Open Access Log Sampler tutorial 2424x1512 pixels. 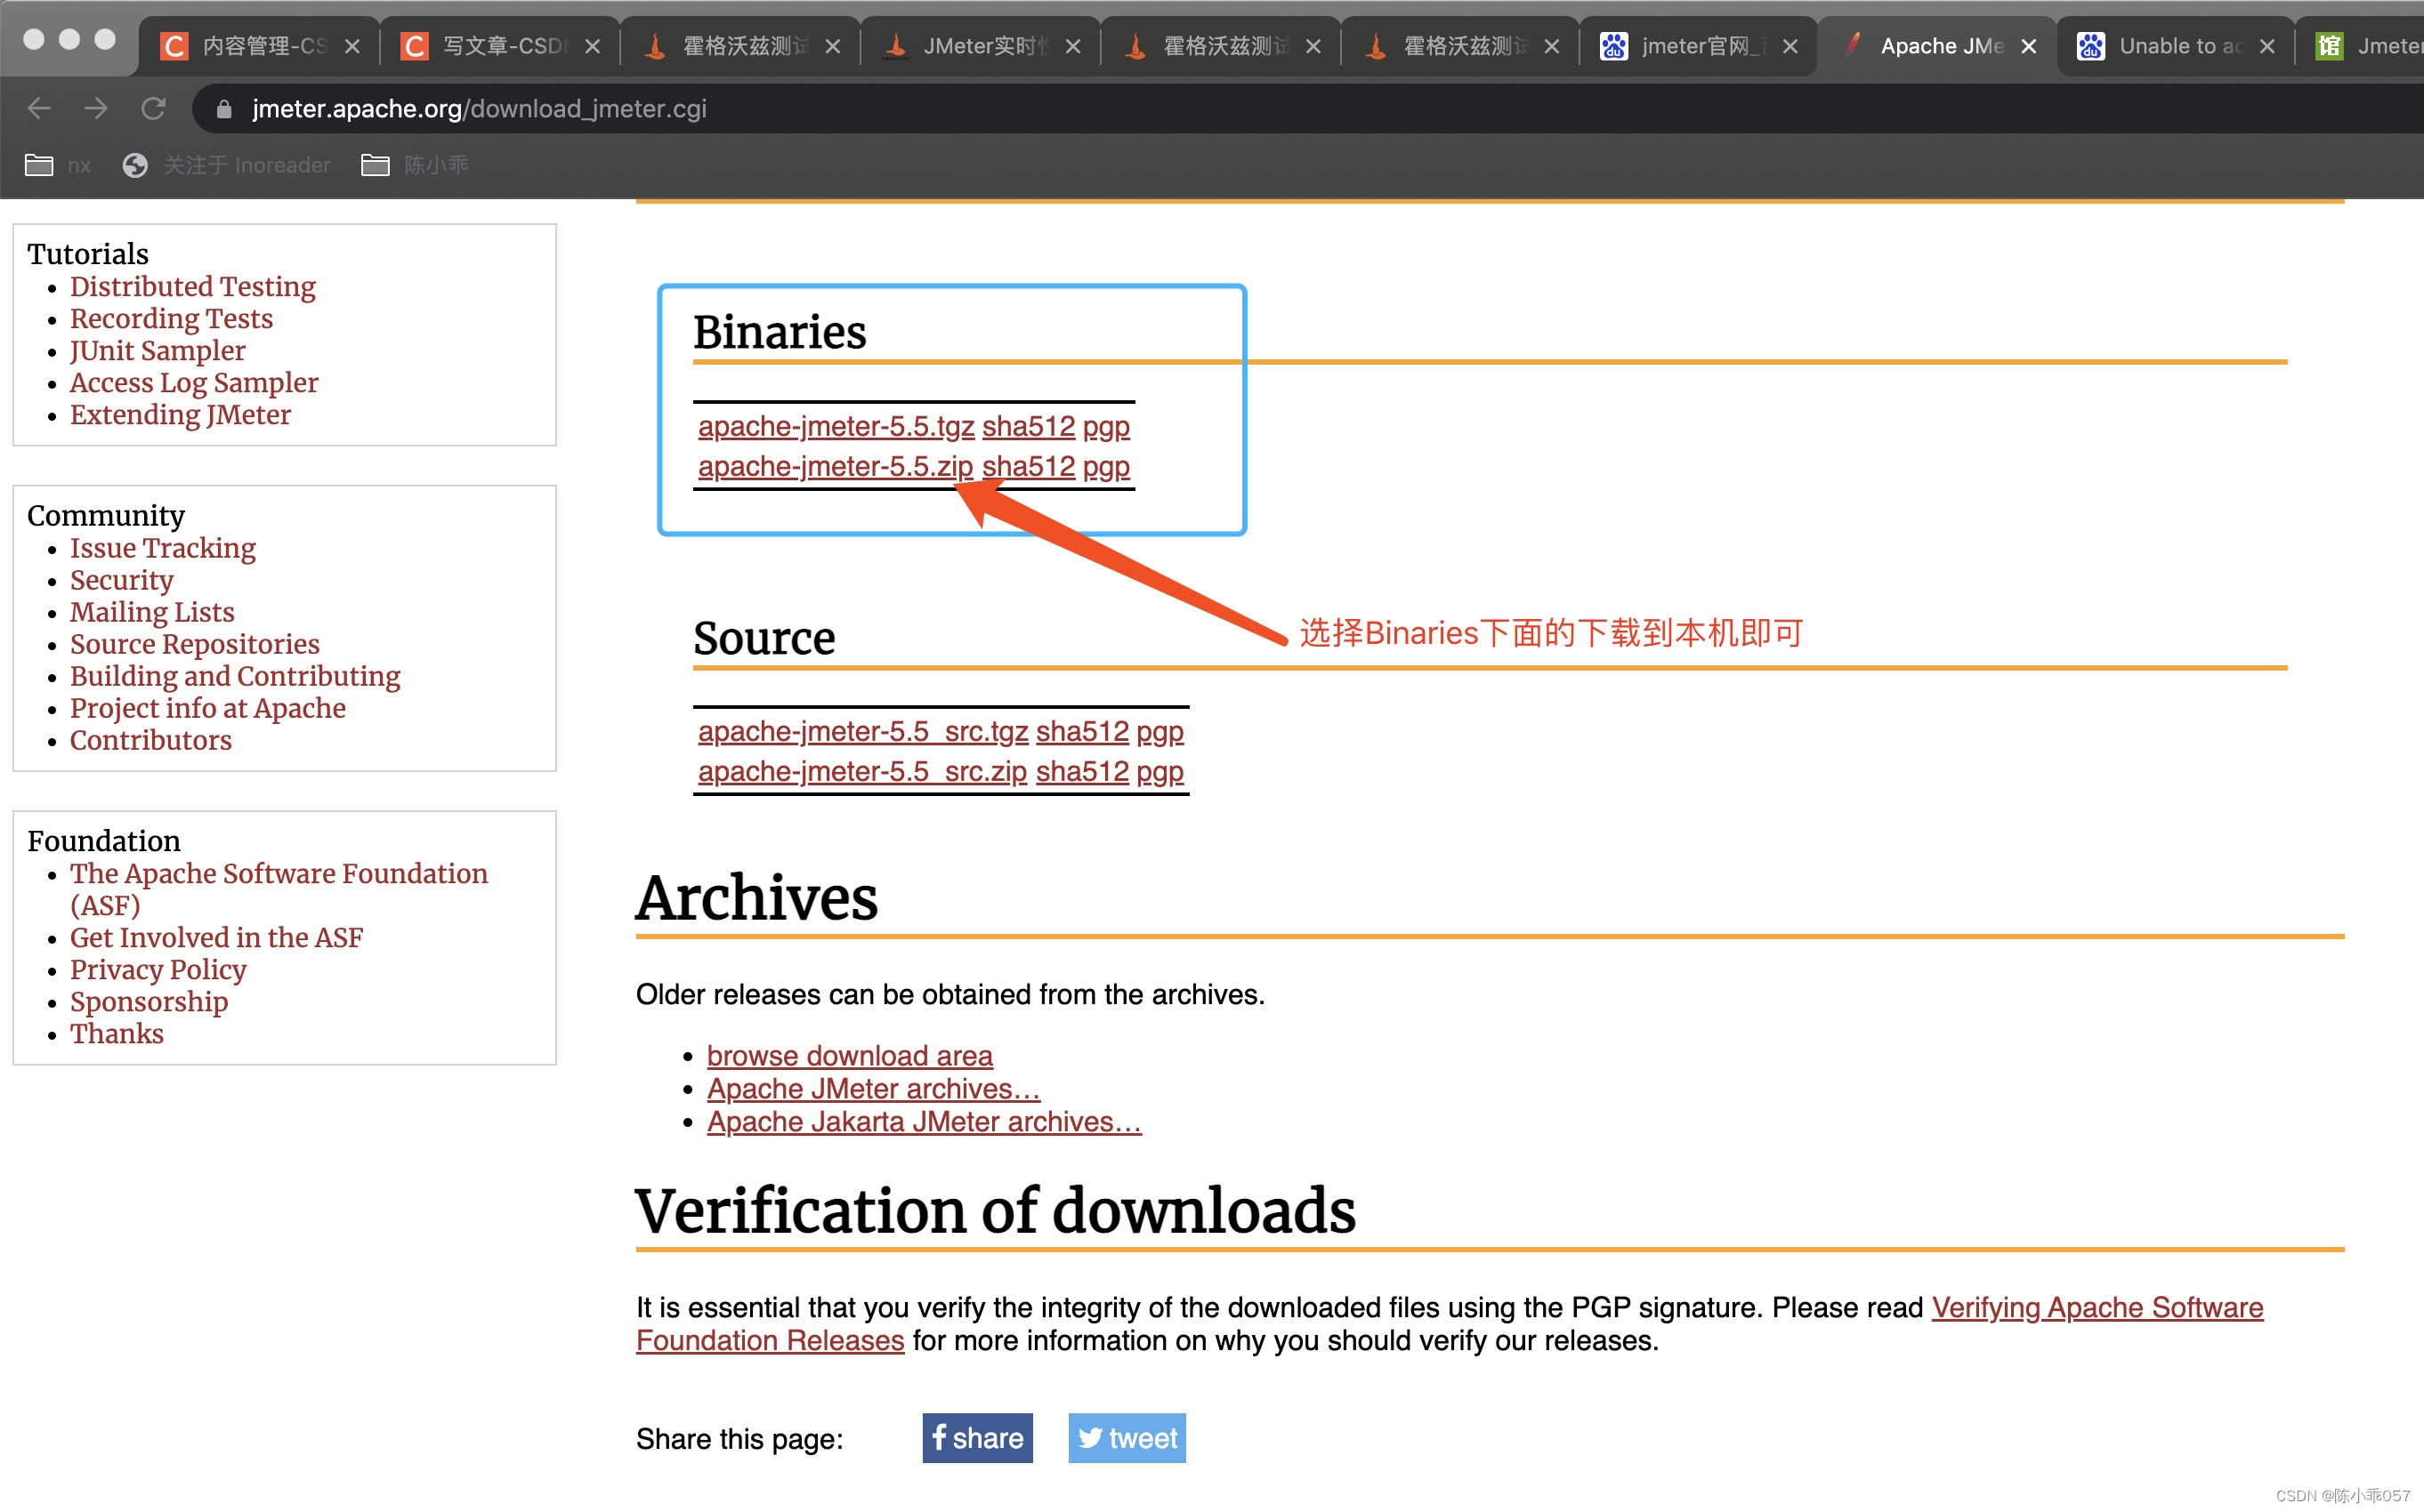(x=194, y=383)
